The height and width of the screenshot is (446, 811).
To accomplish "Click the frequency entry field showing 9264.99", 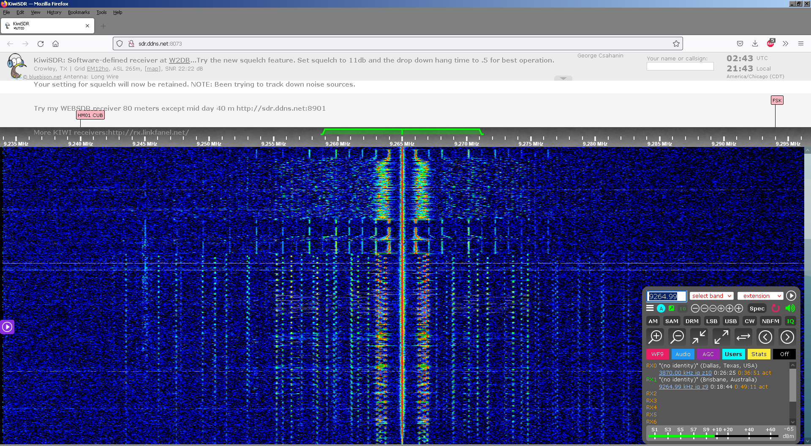I will click(666, 296).
